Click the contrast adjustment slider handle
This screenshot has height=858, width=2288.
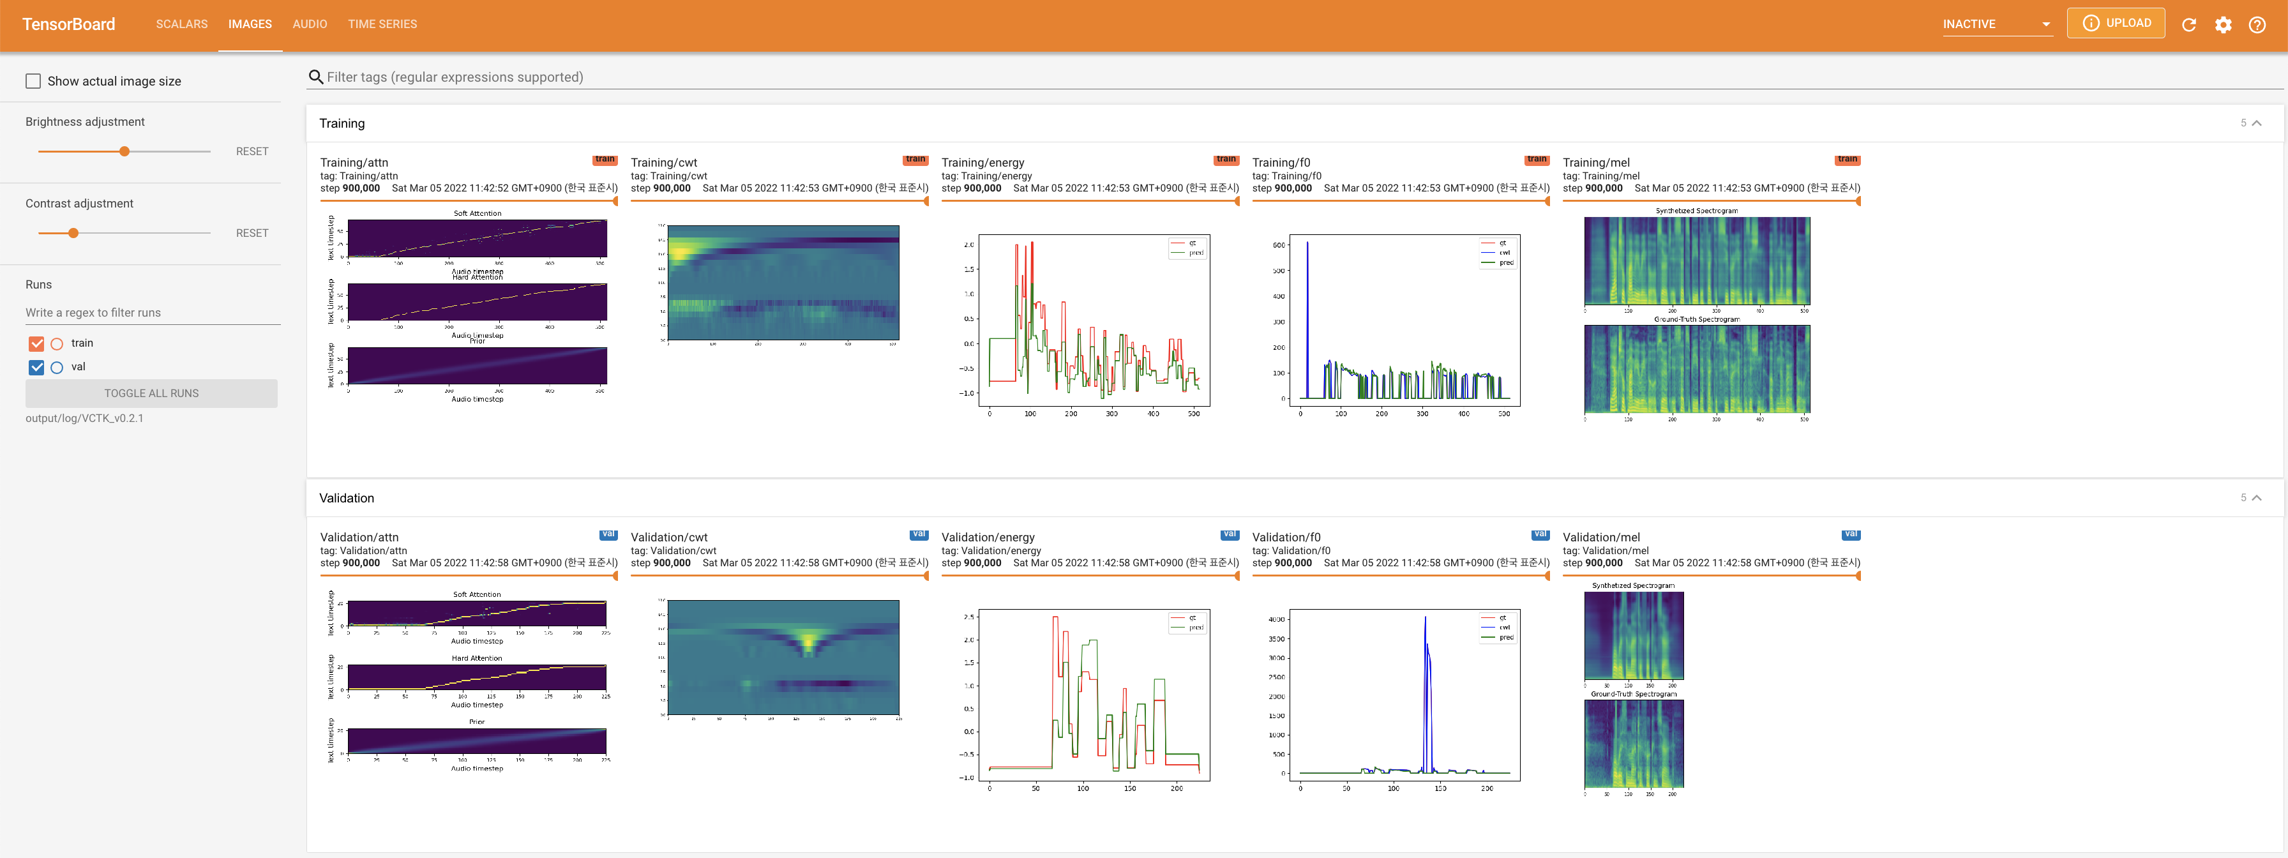tap(73, 233)
